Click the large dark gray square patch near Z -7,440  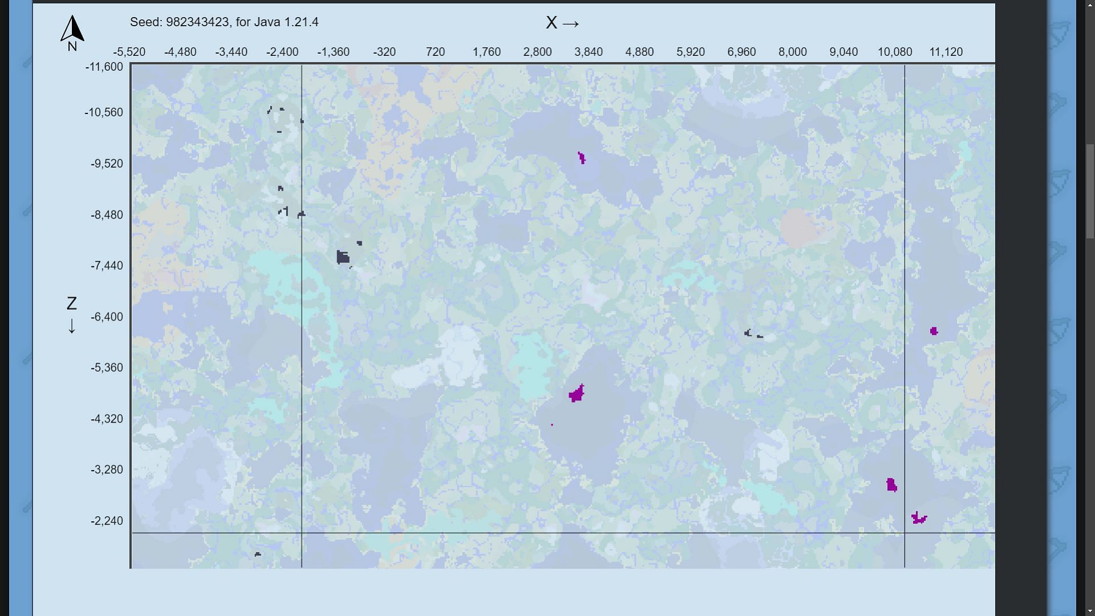343,257
